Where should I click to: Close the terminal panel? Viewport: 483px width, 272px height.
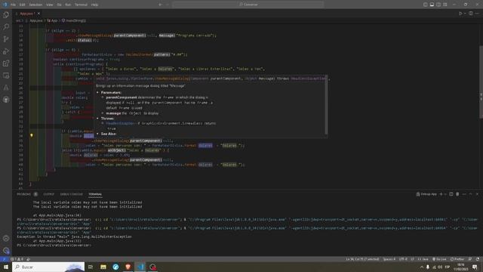pos(477,194)
